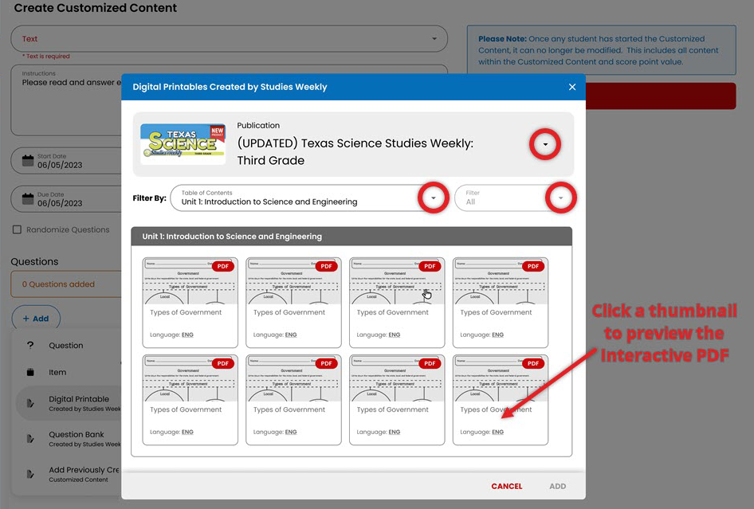Click the calendar icon beside Due Date
This screenshot has height=509, width=754.
point(28,198)
